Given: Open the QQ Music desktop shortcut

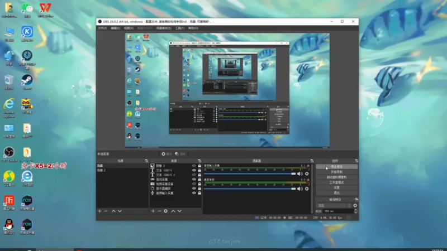Looking at the screenshot, I should pyautogui.click(x=9, y=178).
